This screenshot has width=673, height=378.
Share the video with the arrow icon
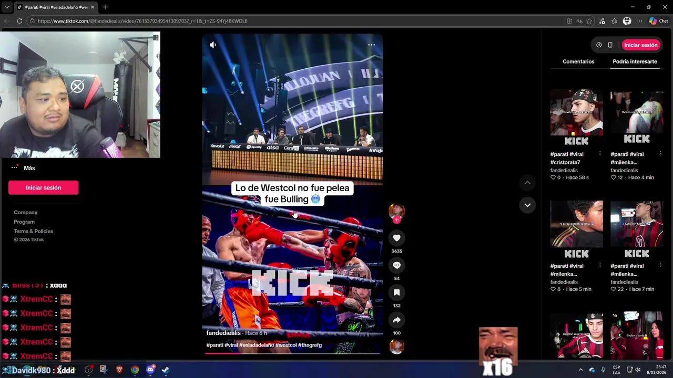click(x=396, y=320)
